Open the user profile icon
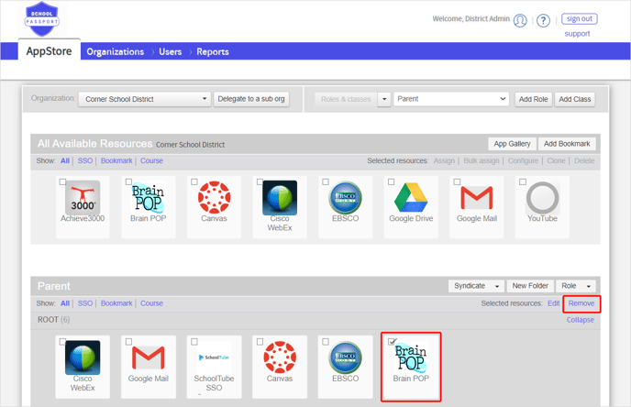The height and width of the screenshot is (407, 631). [x=520, y=20]
